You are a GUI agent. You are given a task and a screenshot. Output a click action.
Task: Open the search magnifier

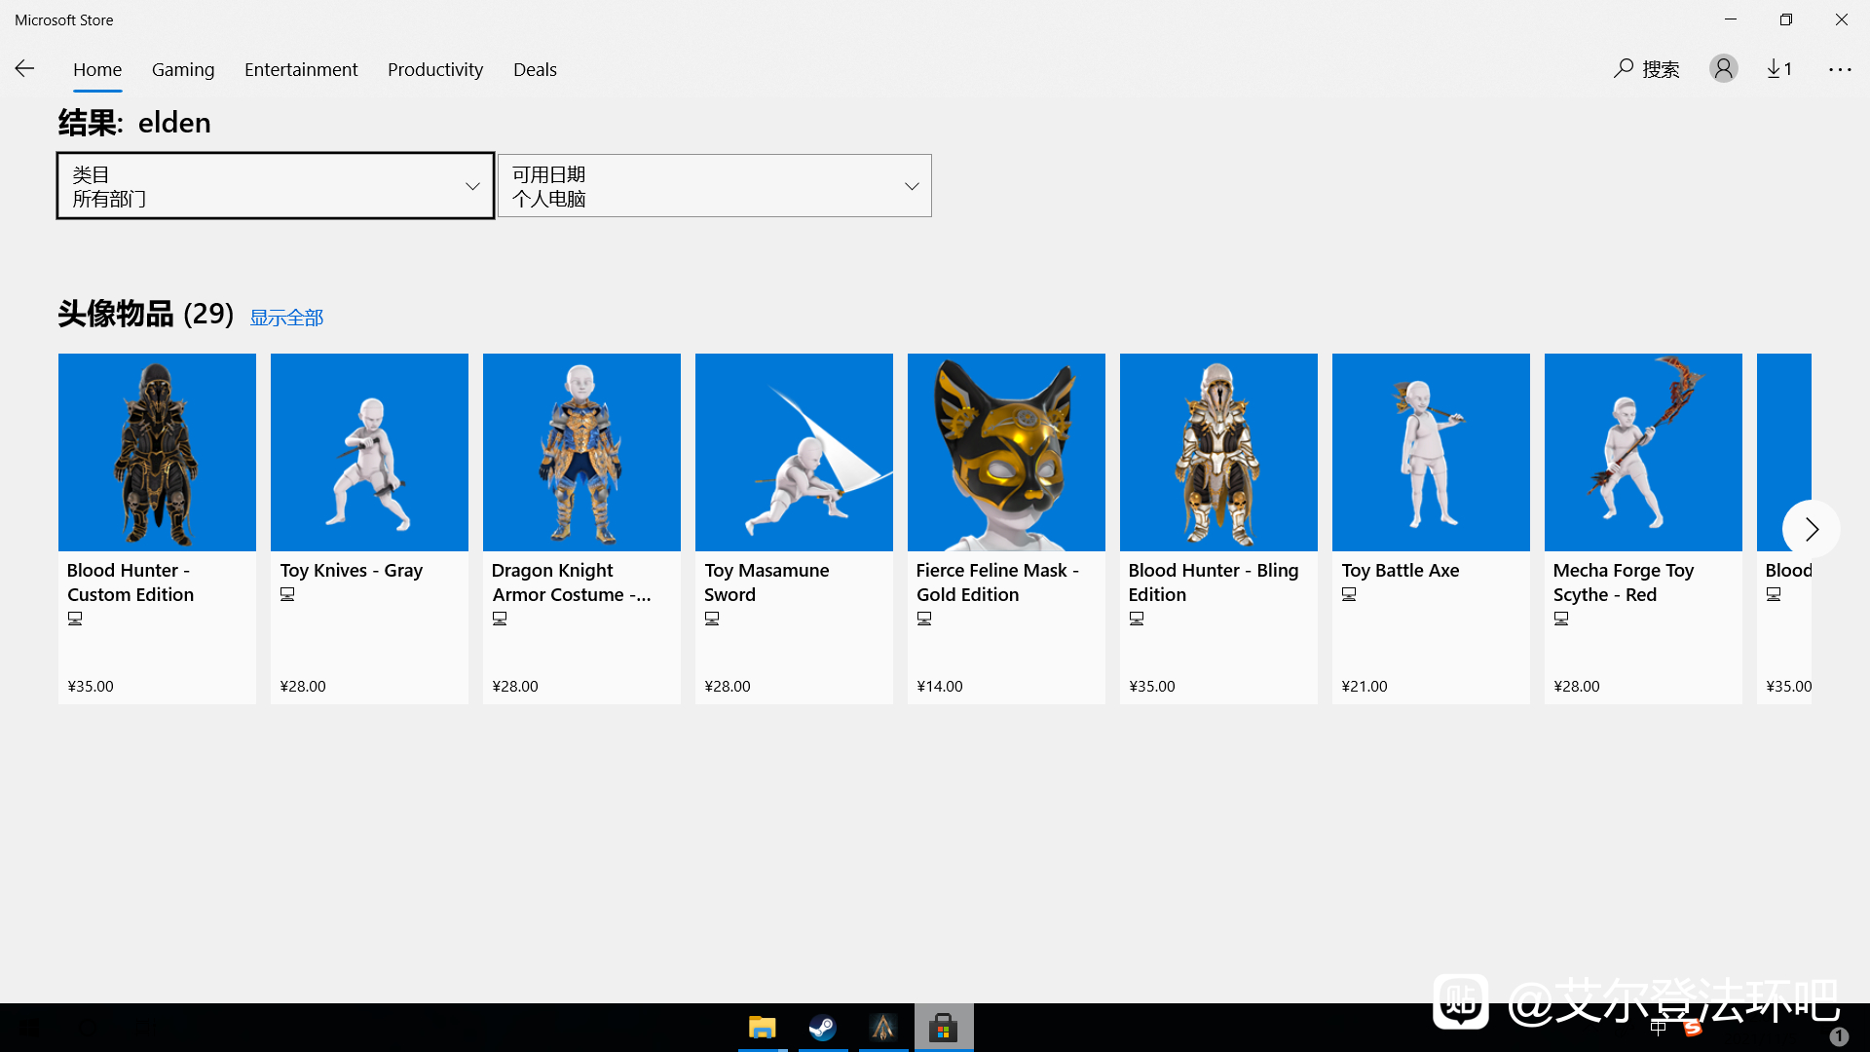(1623, 68)
